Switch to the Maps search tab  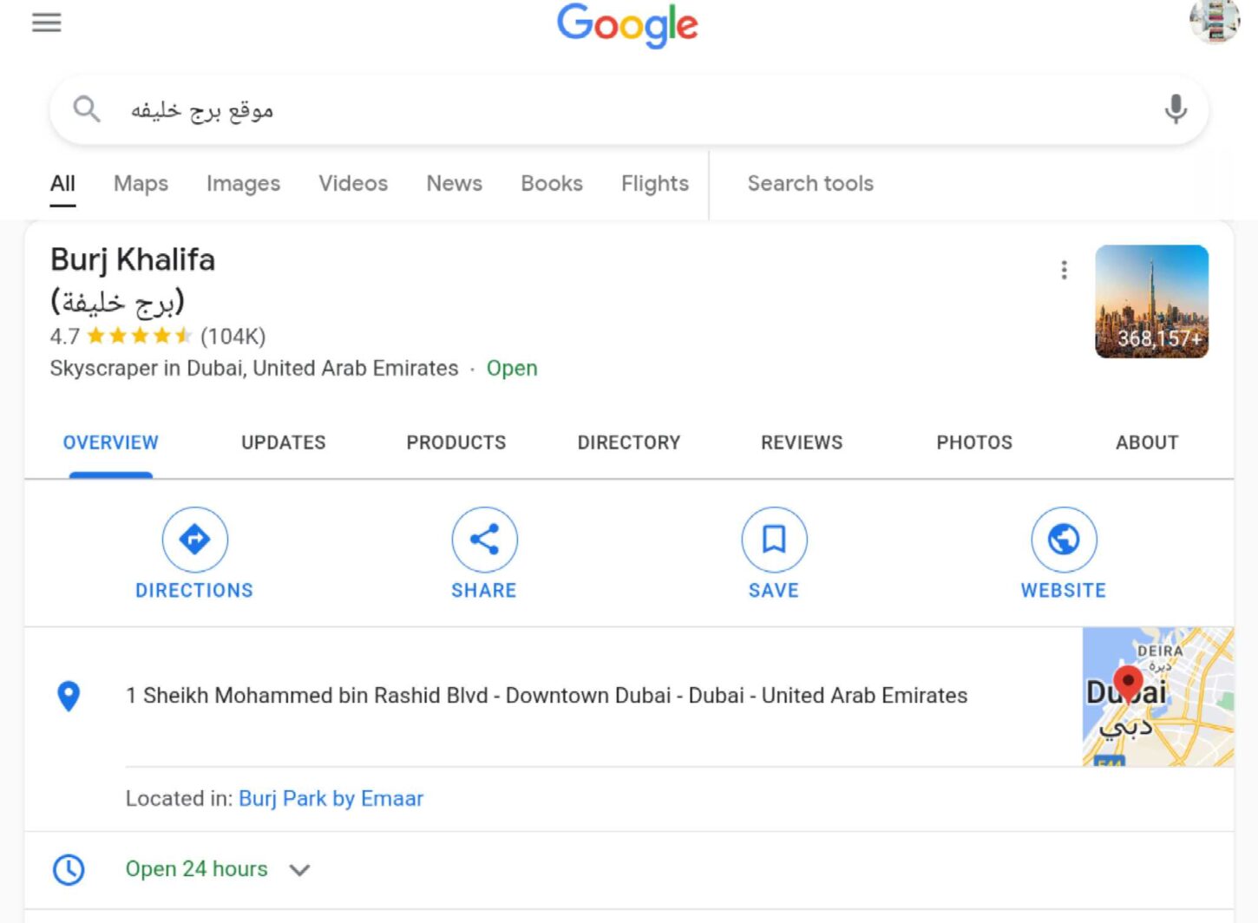(x=141, y=184)
